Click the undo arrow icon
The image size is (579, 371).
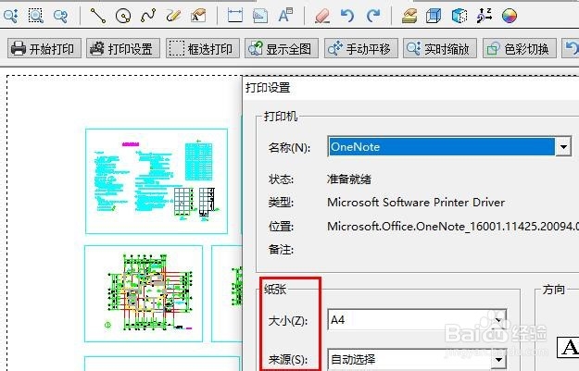pyautogui.click(x=347, y=16)
